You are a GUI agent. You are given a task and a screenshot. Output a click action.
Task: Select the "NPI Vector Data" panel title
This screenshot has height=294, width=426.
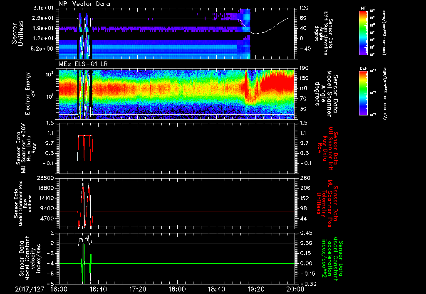84,4
